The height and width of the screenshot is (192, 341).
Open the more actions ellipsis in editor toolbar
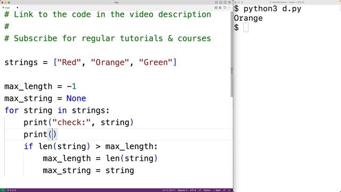[x=229, y=7]
